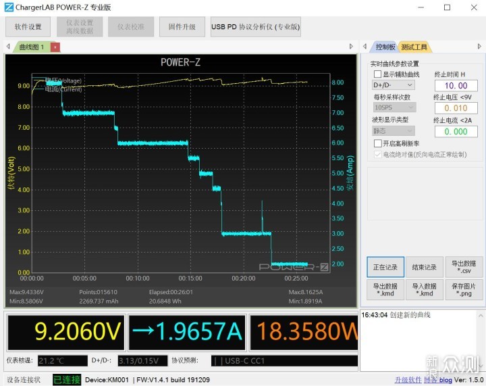486x386 pixels.
Task: Switch to the 测试工具 tab
Action: 414,47
